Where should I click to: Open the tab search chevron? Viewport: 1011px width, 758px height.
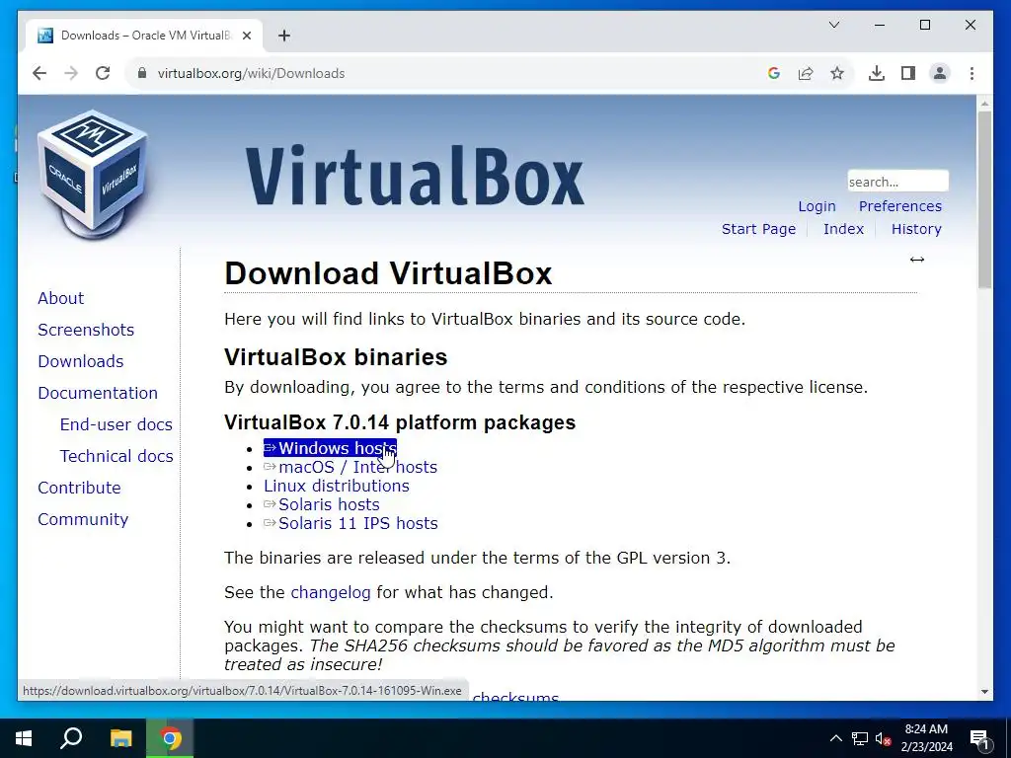[x=833, y=25]
